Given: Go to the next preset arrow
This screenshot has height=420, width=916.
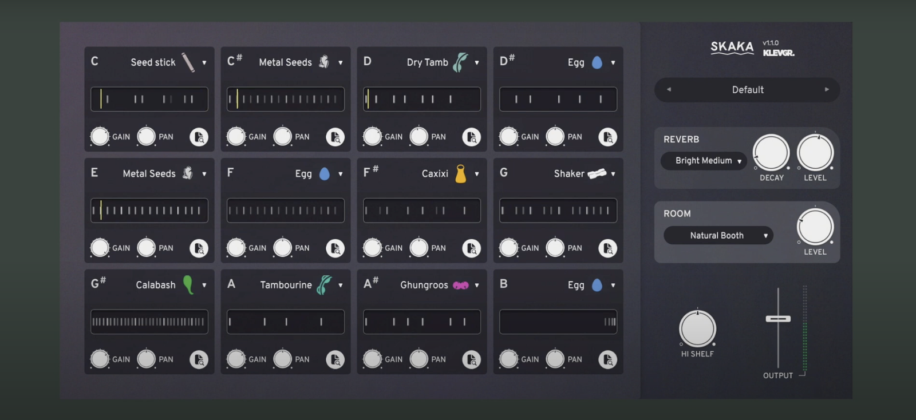Looking at the screenshot, I should pyautogui.click(x=826, y=89).
